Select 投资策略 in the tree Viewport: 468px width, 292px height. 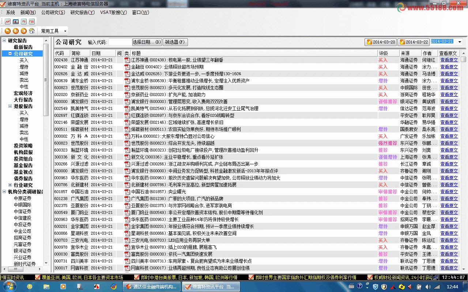coord(23,146)
